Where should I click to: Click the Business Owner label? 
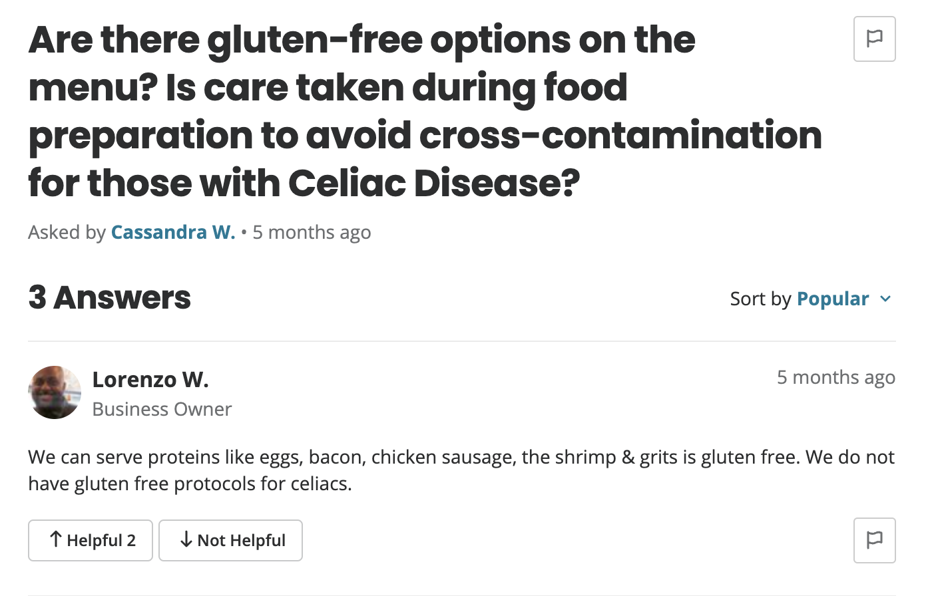click(162, 409)
